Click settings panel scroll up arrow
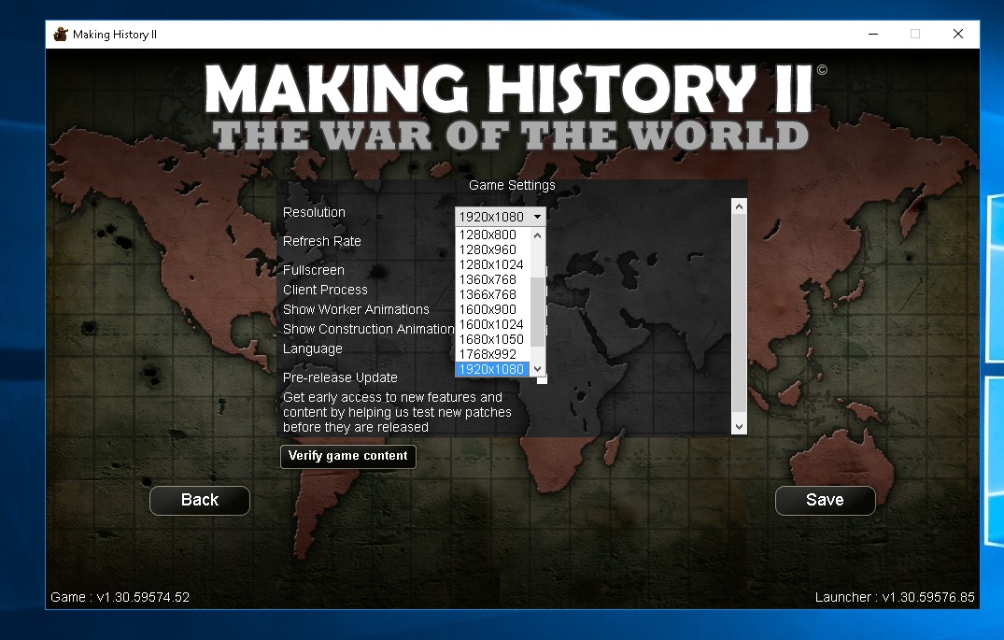The width and height of the screenshot is (1004, 640). click(x=739, y=206)
